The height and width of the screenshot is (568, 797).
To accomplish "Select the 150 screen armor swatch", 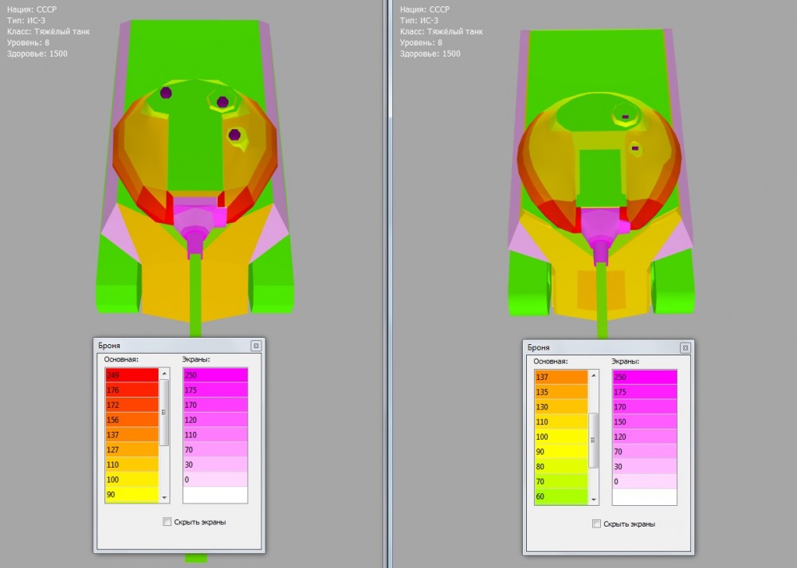I will (644, 421).
